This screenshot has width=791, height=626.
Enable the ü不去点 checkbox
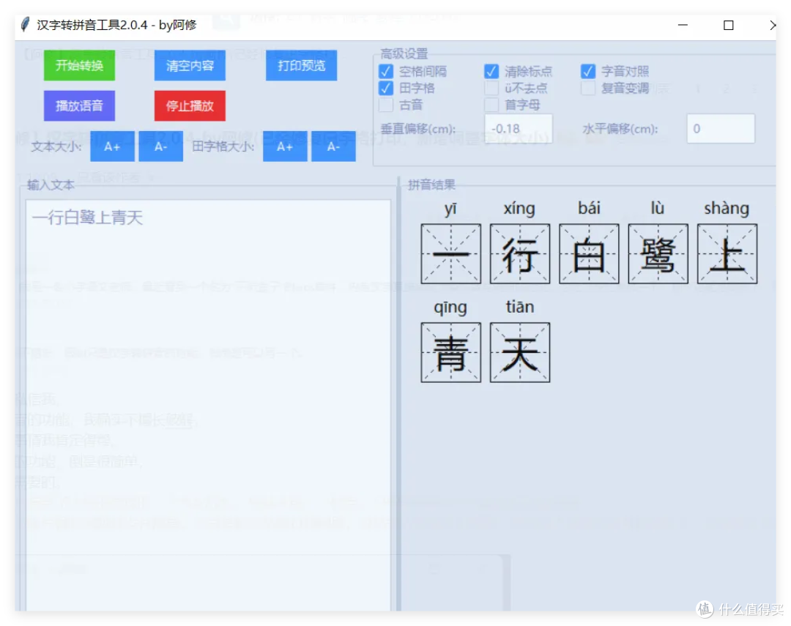pyautogui.click(x=491, y=88)
